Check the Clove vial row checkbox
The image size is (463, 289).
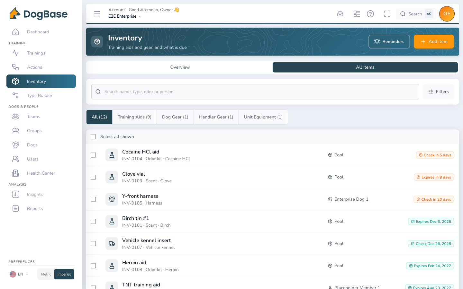pyautogui.click(x=93, y=177)
